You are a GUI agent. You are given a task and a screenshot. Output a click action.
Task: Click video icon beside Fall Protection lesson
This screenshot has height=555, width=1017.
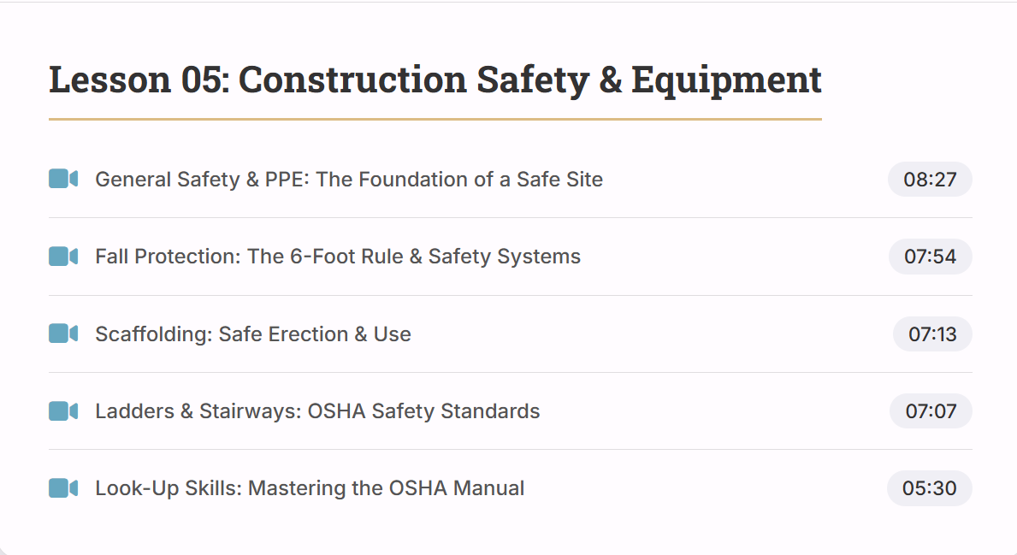[x=63, y=257]
